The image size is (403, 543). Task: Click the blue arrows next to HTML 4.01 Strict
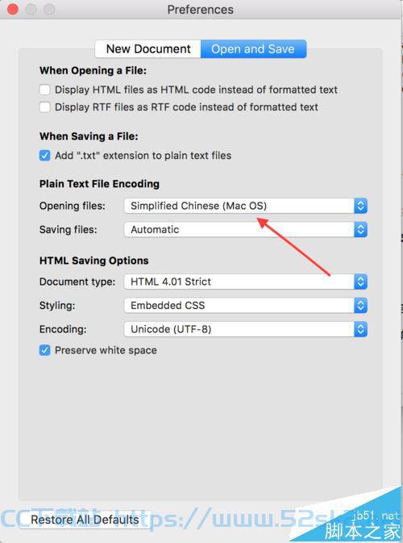click(x=360, y=282)
